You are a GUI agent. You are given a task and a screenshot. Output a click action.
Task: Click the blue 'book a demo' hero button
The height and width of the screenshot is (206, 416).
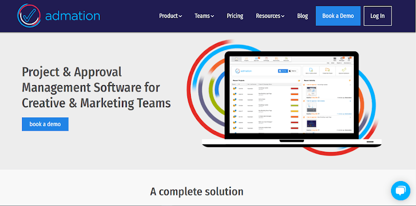pyautogui.click(x=45, y=124)
